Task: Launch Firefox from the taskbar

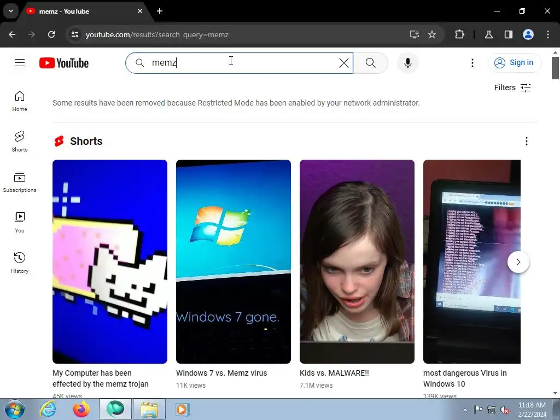Action: tap(81, 409)
